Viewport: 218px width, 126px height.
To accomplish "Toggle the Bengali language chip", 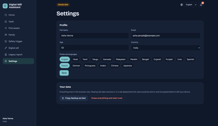I will (146, 59).
